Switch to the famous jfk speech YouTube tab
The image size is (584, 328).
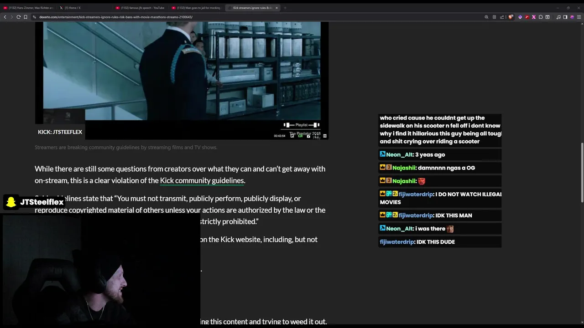[x=141, y=8]
